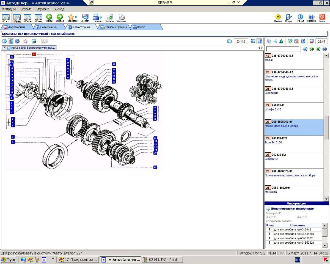Open the Корзина recycle basket icon
The image size is (330, 264).
110,18
